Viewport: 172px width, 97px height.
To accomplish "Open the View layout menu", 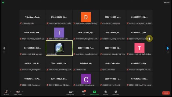I will [x=167, y=2].
